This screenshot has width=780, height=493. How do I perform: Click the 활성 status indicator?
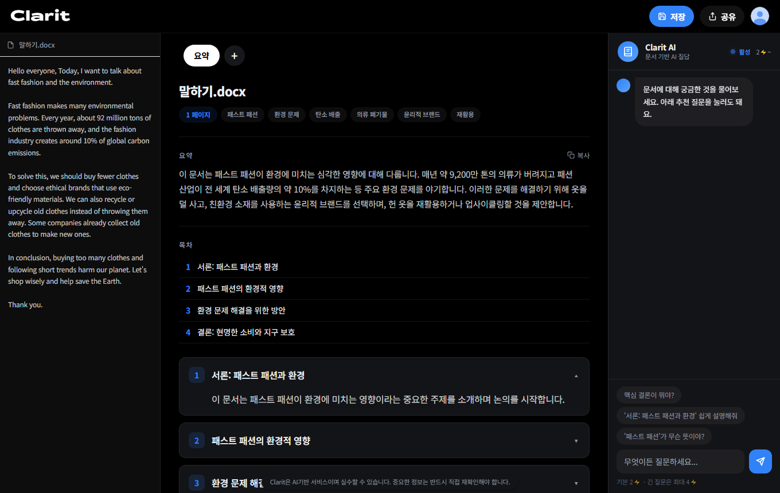point(740,52)
